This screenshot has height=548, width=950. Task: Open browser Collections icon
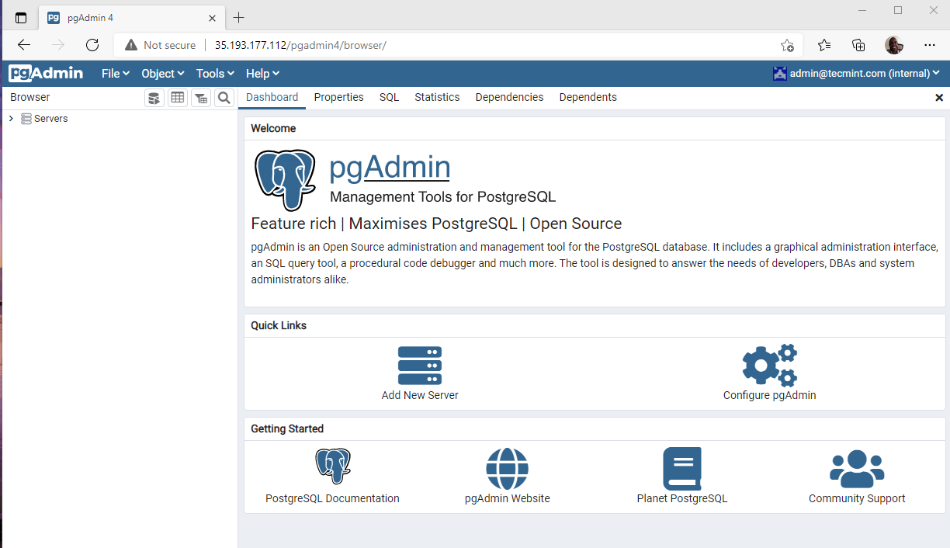pyautogui.click(x=858, y=45)
